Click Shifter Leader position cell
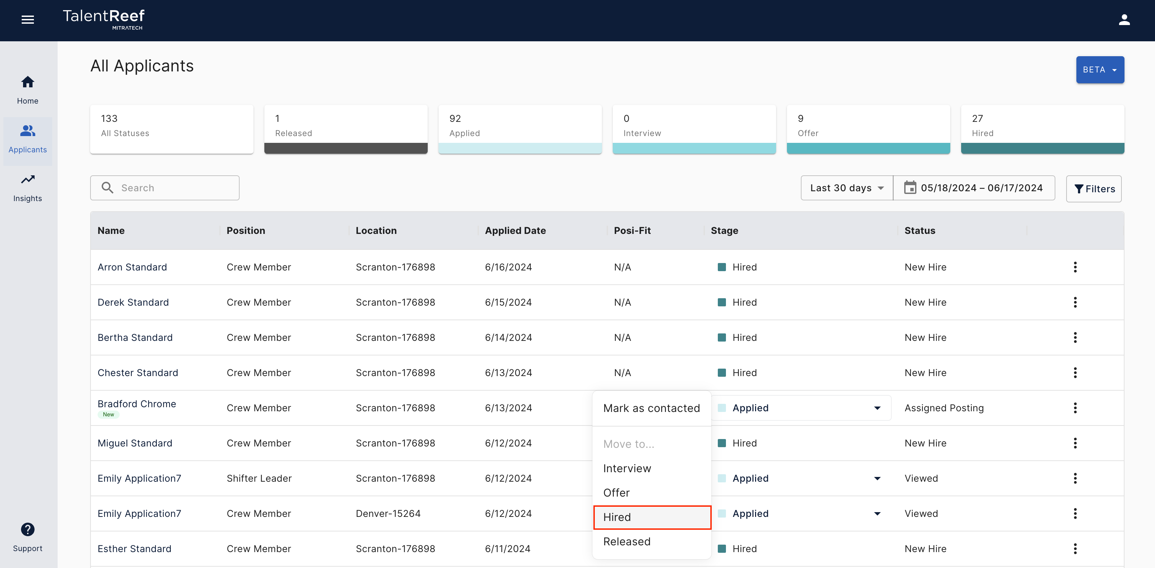Screen dimensions: 1155x568 [x=259, y=478]
